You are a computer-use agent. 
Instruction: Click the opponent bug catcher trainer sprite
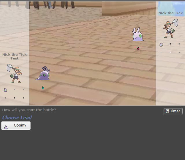pyautogui.click(x=171, y=28)
